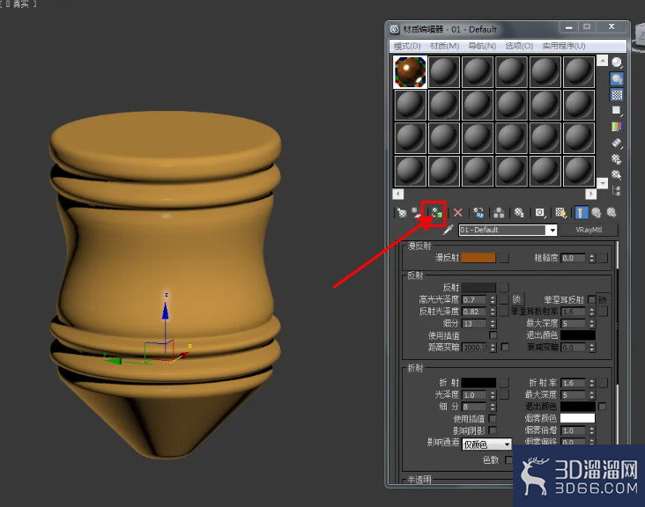Screen dimensions: 645x507
Task: Click Make Unique icon
Action: (499, 212)
